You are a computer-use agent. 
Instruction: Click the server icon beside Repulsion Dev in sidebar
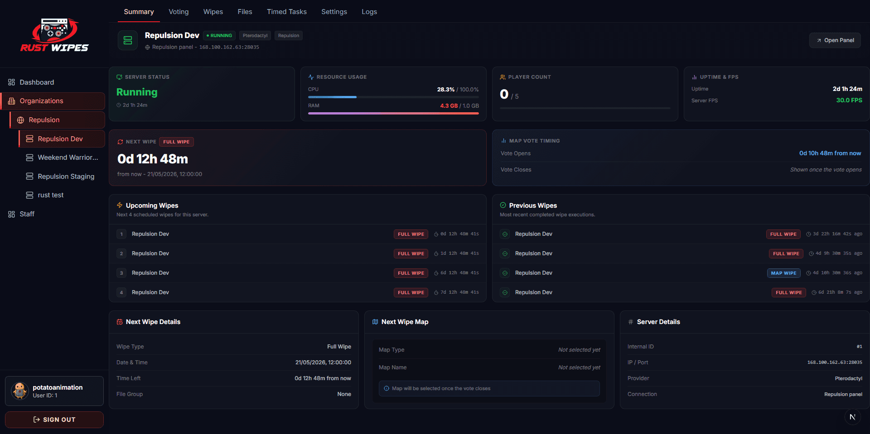29,139
